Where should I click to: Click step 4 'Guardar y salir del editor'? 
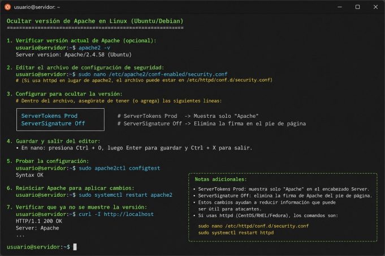click(x=54, y=141)
